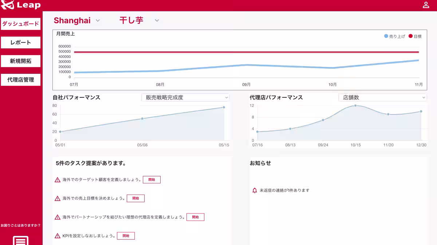Open the 干し芋 product dropdown
The image size is (437, 245).
pyautogui.click(x=138, y=21)
